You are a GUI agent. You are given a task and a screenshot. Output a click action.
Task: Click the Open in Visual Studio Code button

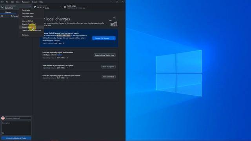point(105,55)
